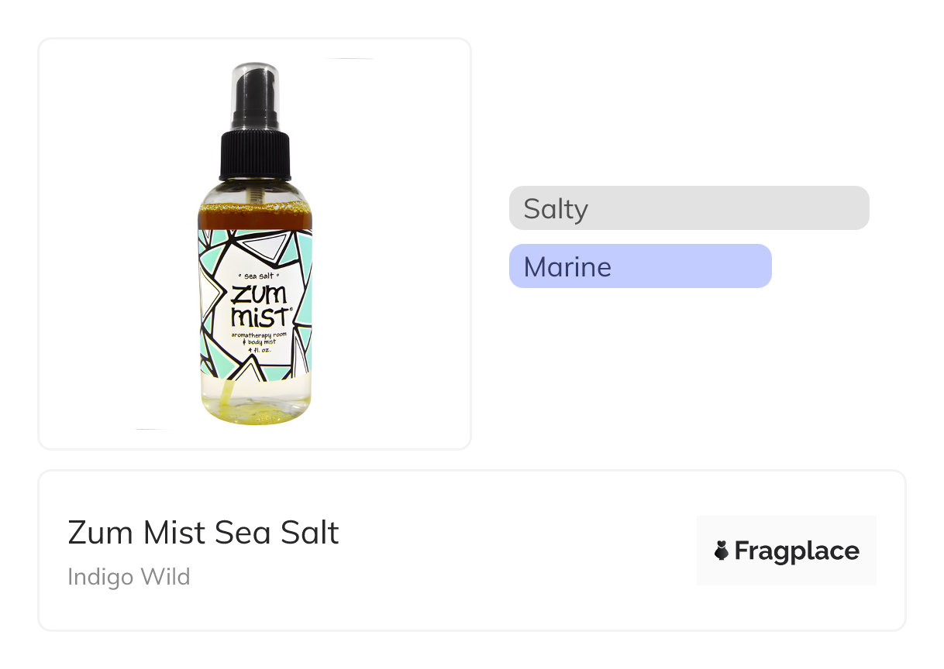Click the Fragplace logo icon
Screen dimensions: 944x669
722,551
